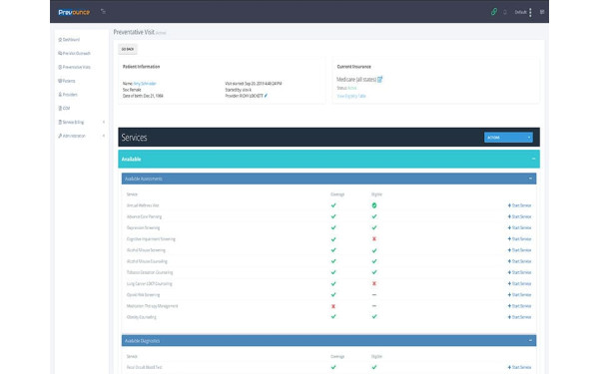Click Annual Wellness Visit circled eligible checkmark
The image size is (599, 374).
tap(374, 205)
